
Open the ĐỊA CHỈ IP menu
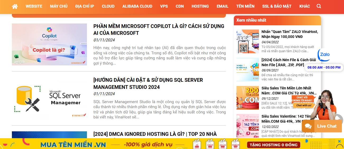(x=85, y=6)
